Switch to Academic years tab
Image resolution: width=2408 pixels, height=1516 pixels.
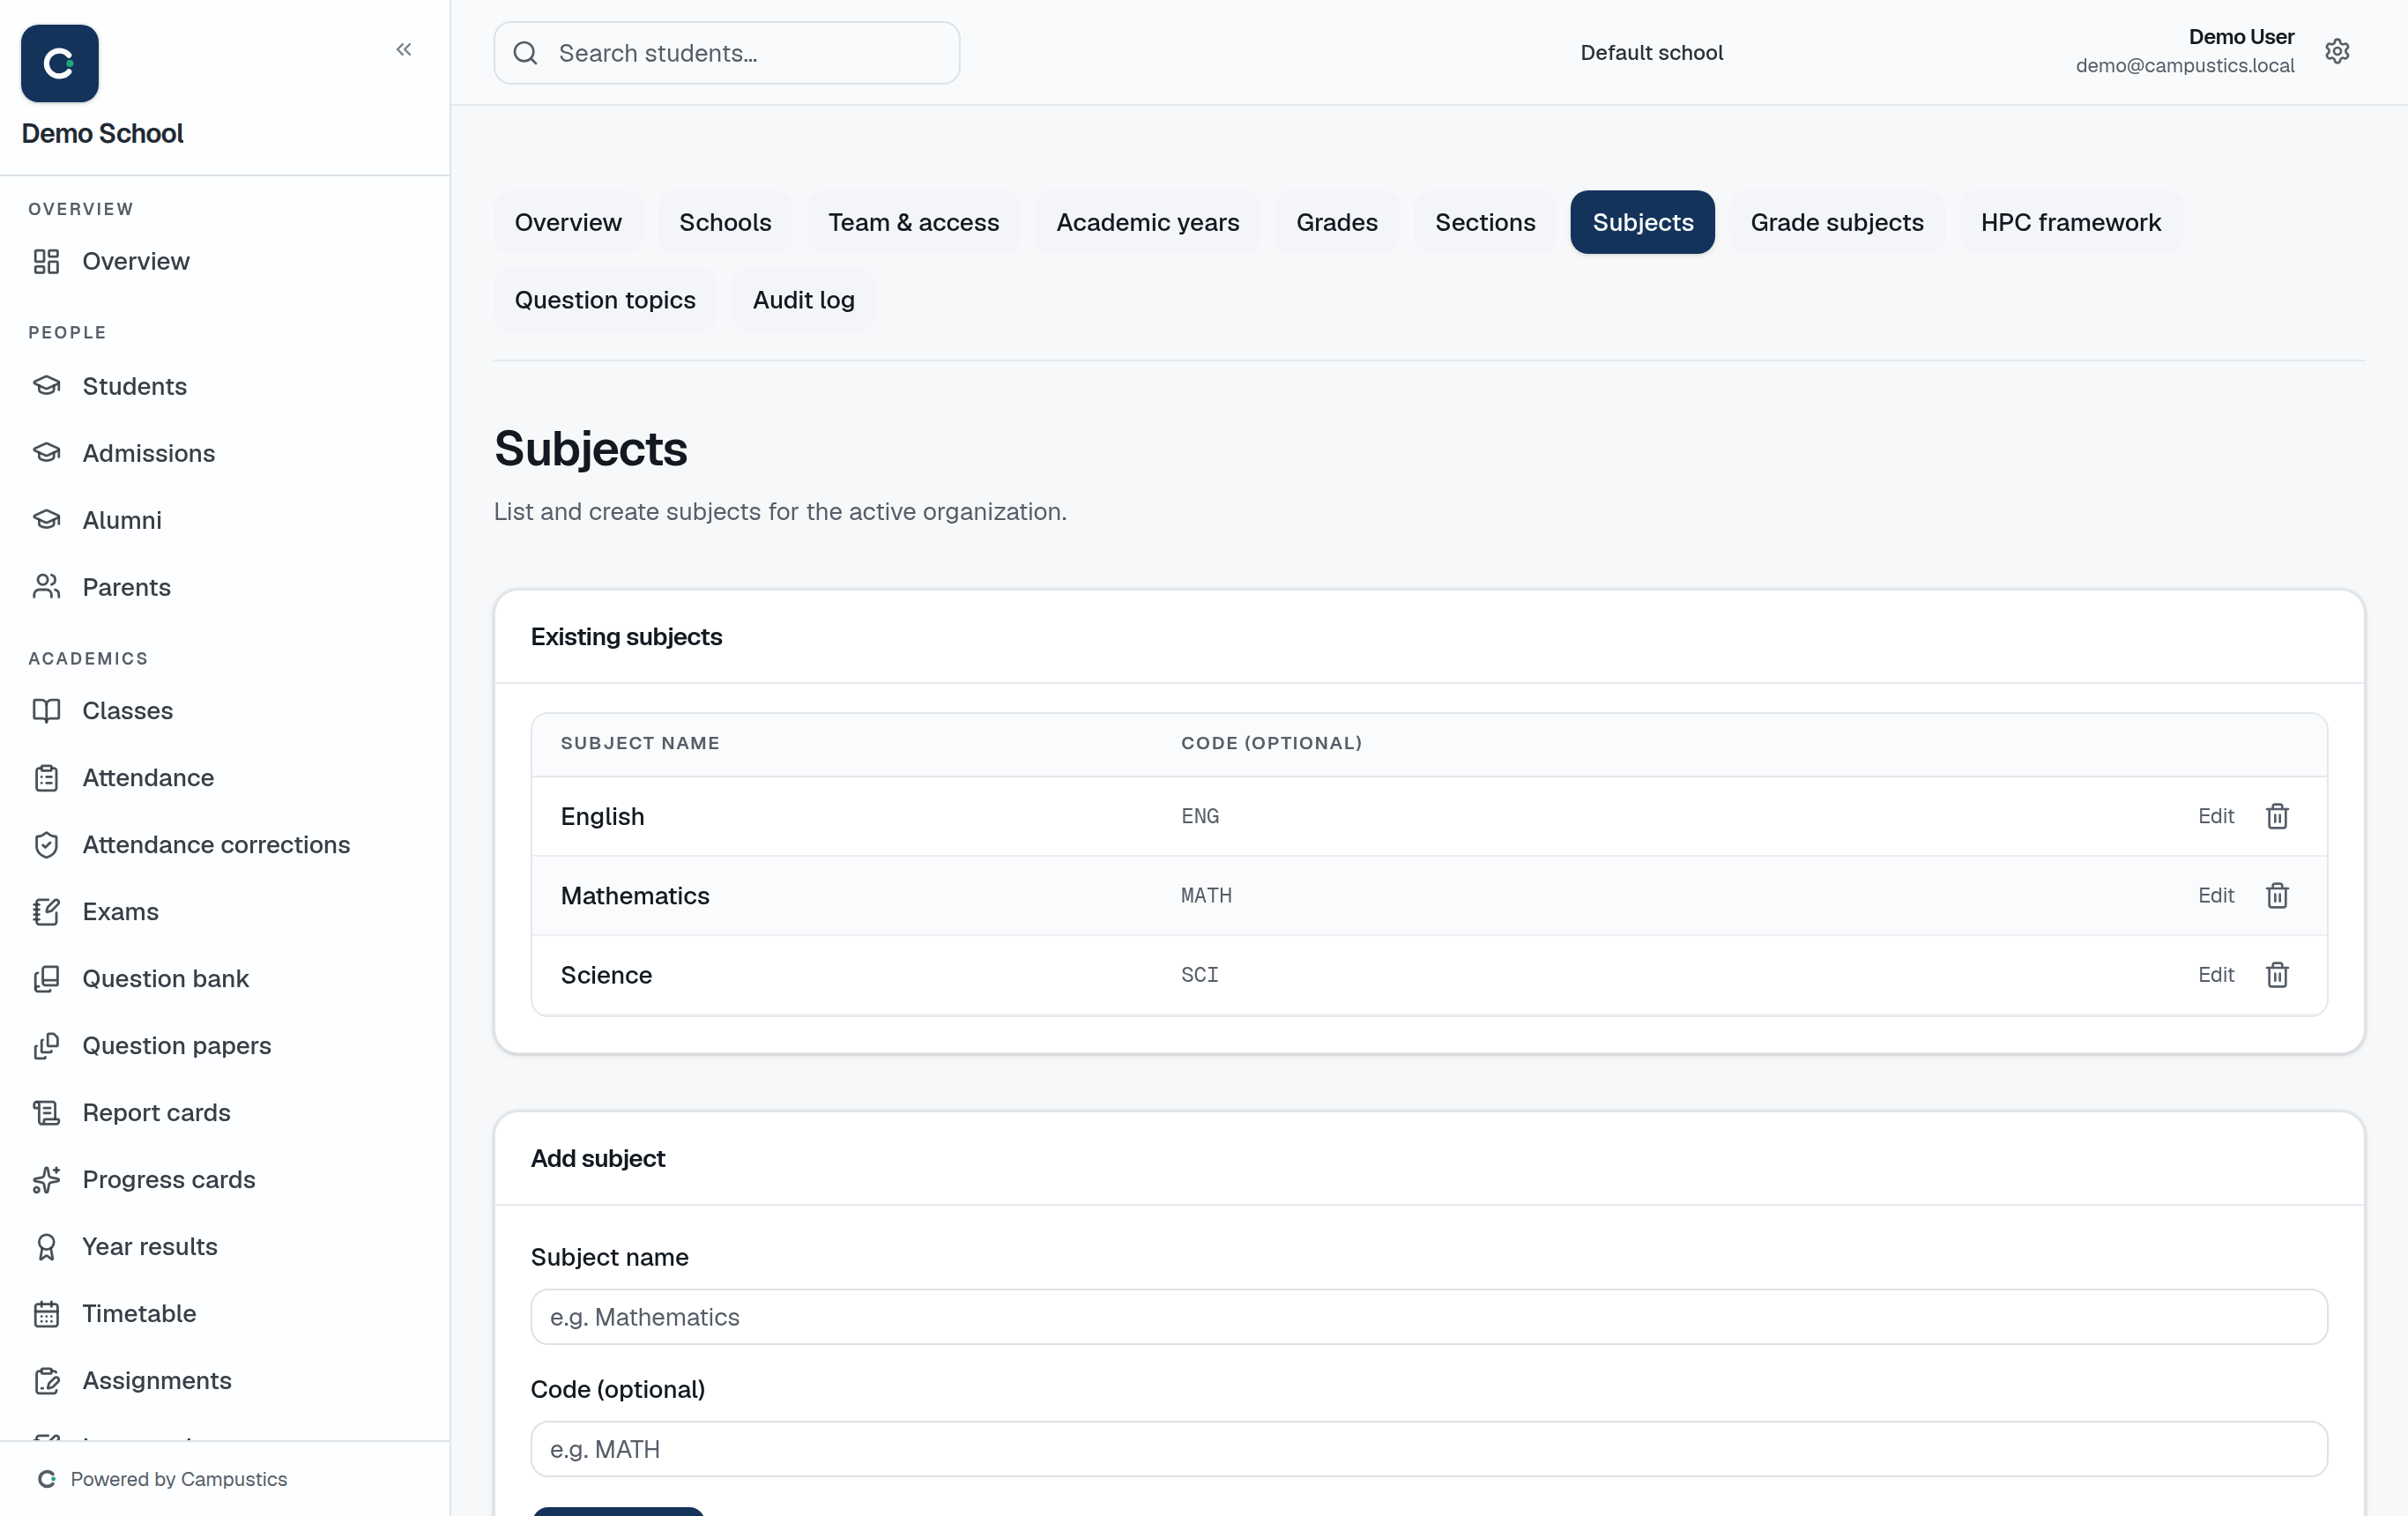pos(1147,222)
